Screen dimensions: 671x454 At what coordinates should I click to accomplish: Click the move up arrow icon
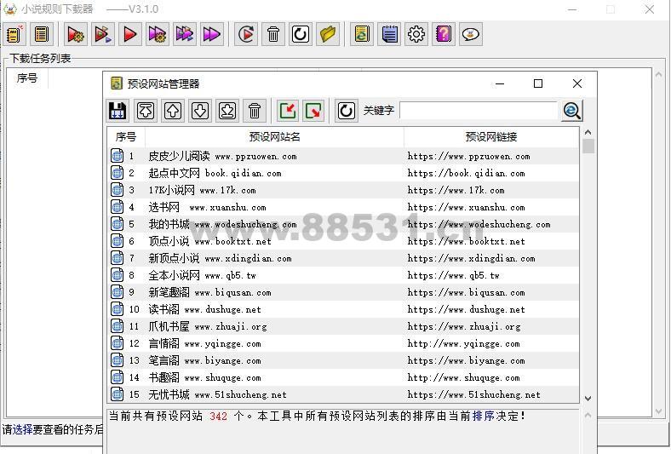173,111
